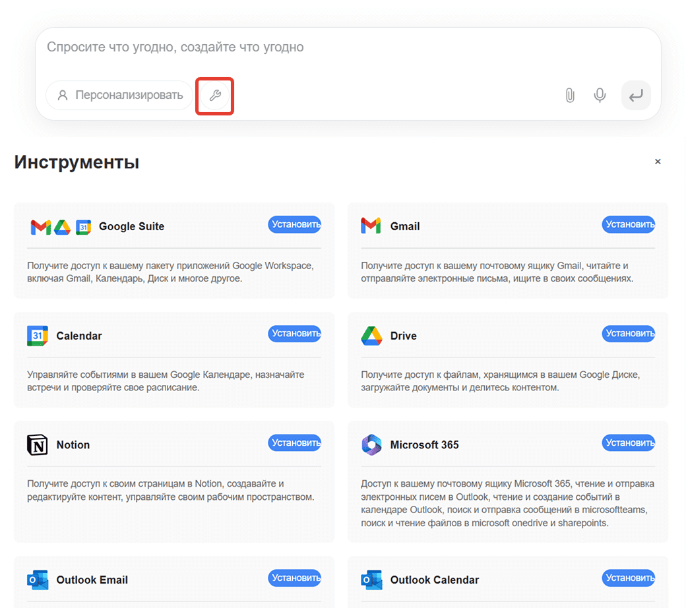Viewport: 686px width, 608px height.
Task: Install the Microsoft 365 tool
Action: 628,442
